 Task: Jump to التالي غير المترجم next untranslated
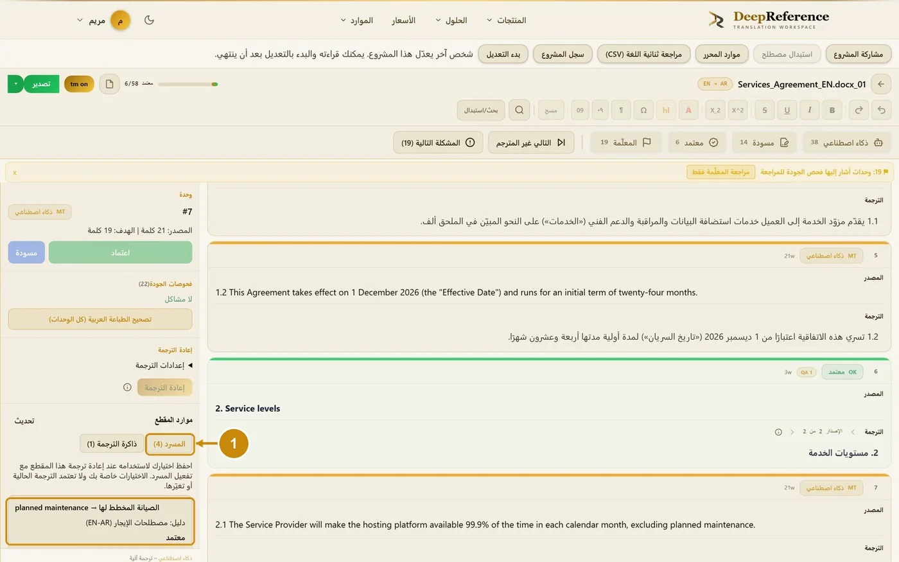click(530, 143)
